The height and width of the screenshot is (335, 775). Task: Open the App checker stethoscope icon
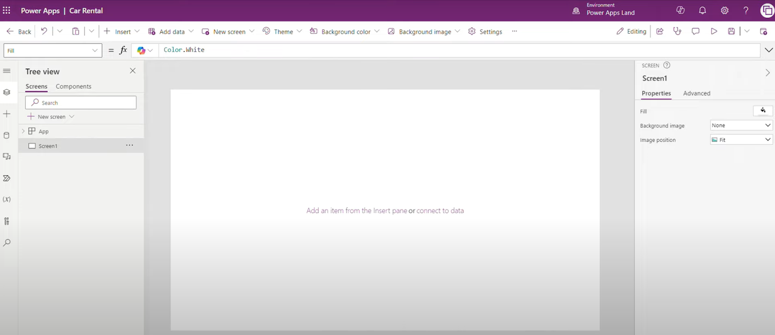pyautogui.click(x=677, y=31)
